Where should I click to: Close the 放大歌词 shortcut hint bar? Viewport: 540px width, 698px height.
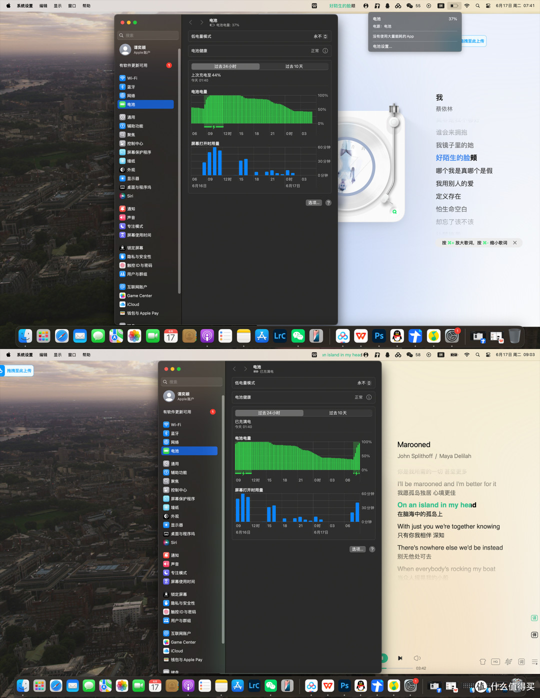click(515, 242)
